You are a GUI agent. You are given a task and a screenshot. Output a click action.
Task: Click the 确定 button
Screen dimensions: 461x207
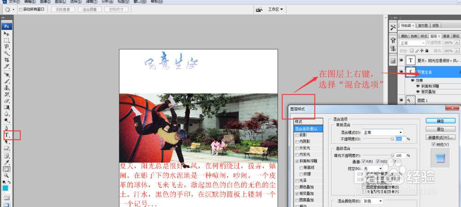coord(440,121)
